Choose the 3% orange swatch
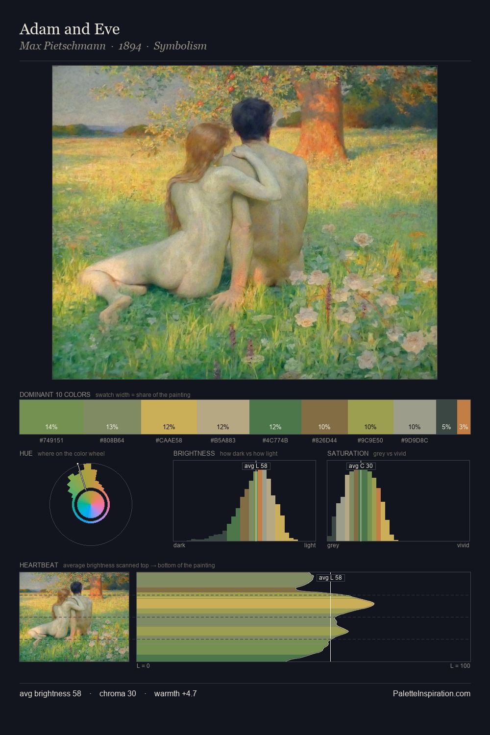 click(464, 417)
